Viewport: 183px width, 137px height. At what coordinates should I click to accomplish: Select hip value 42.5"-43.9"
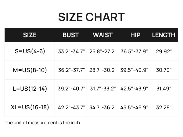(134, 89)
